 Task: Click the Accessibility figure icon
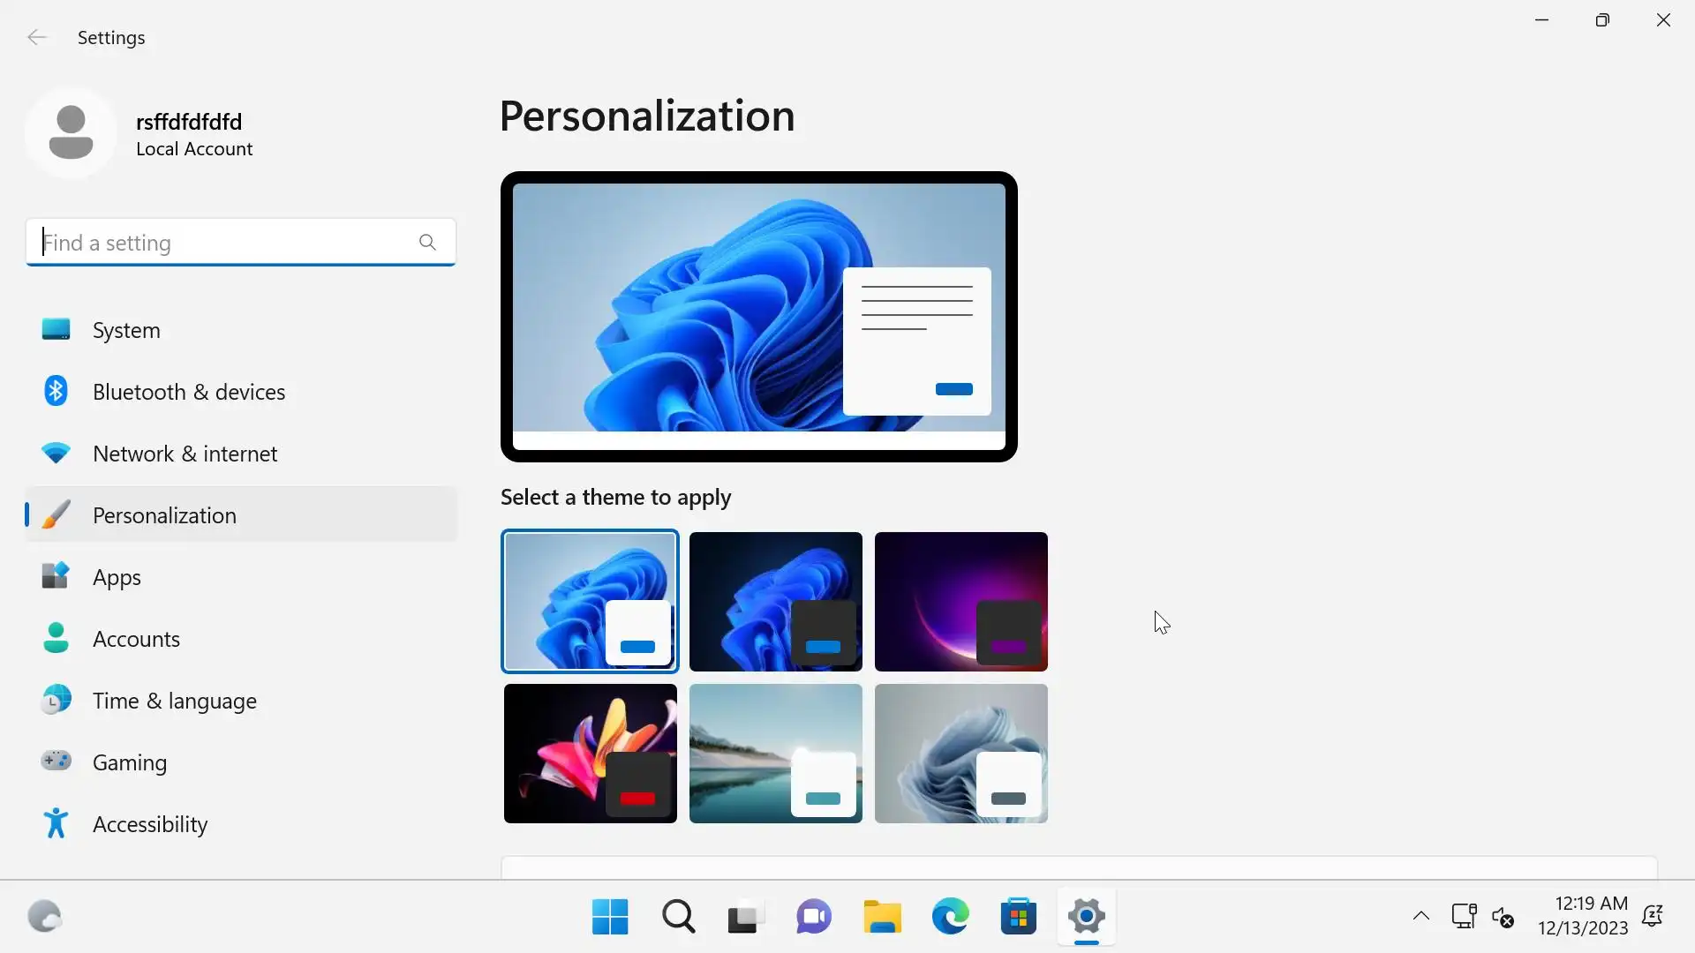tap(56, 823)
